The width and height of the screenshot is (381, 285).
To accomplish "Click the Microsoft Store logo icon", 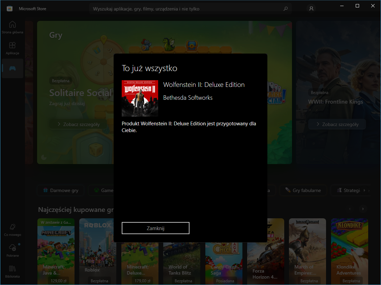I will 9,9.
